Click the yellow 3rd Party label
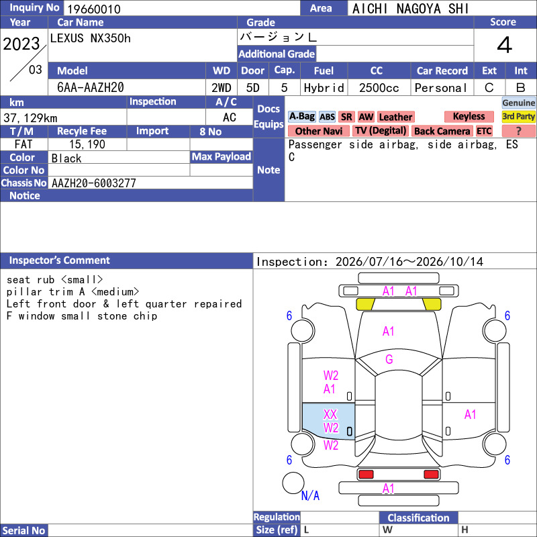 tap(518, 116)
